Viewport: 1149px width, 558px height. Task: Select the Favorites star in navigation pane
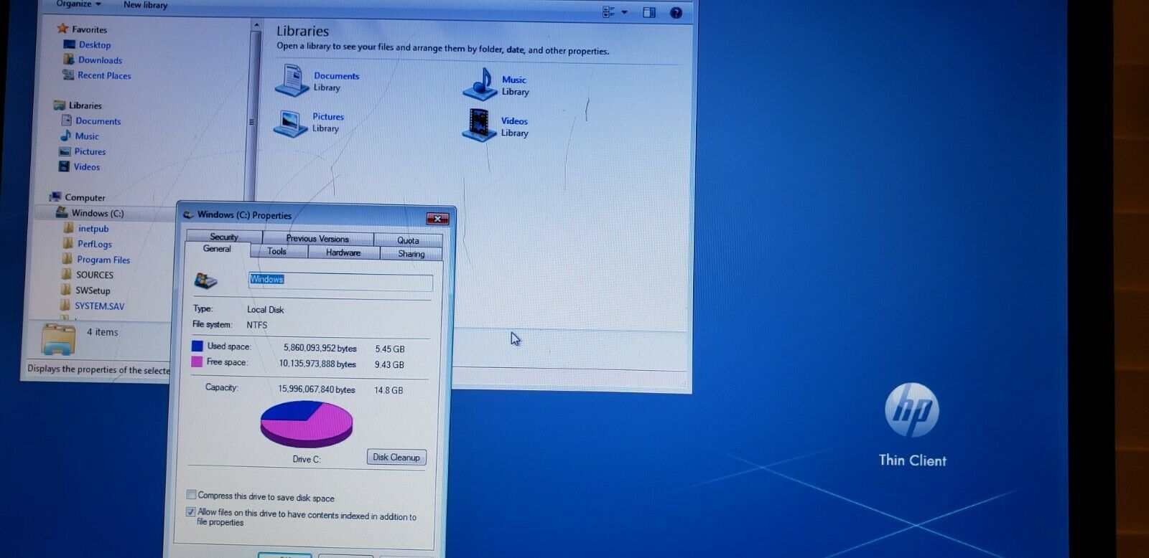[62, 29]
